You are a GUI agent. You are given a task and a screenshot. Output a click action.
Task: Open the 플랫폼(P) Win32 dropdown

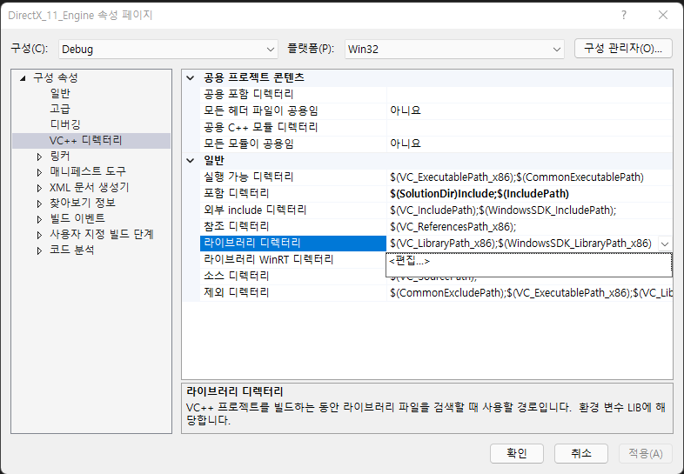tap(454, 50)
